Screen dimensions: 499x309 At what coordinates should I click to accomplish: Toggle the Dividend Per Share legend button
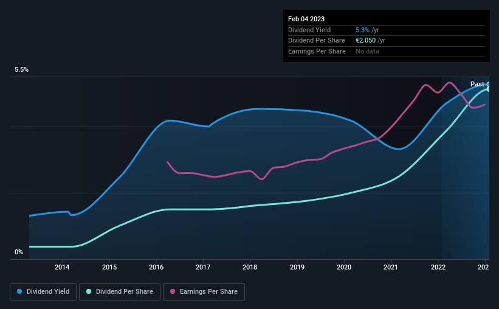tap(120, 292)
